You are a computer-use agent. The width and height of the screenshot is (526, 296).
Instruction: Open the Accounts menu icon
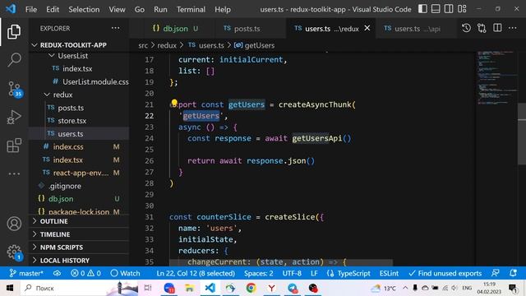(x=14, y=224)
